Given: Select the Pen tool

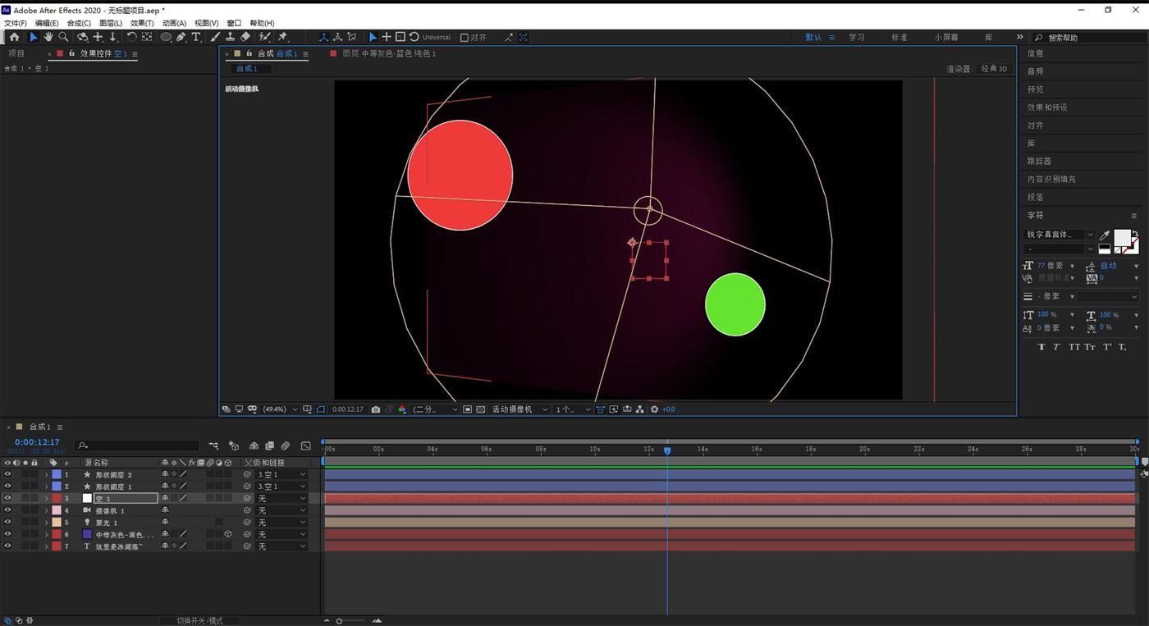Looking at the screenshot, I should tap(181, 37).
